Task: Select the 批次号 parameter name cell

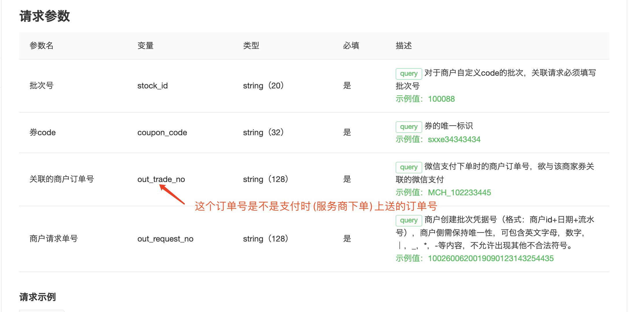Action: click(x=42, y=86)
